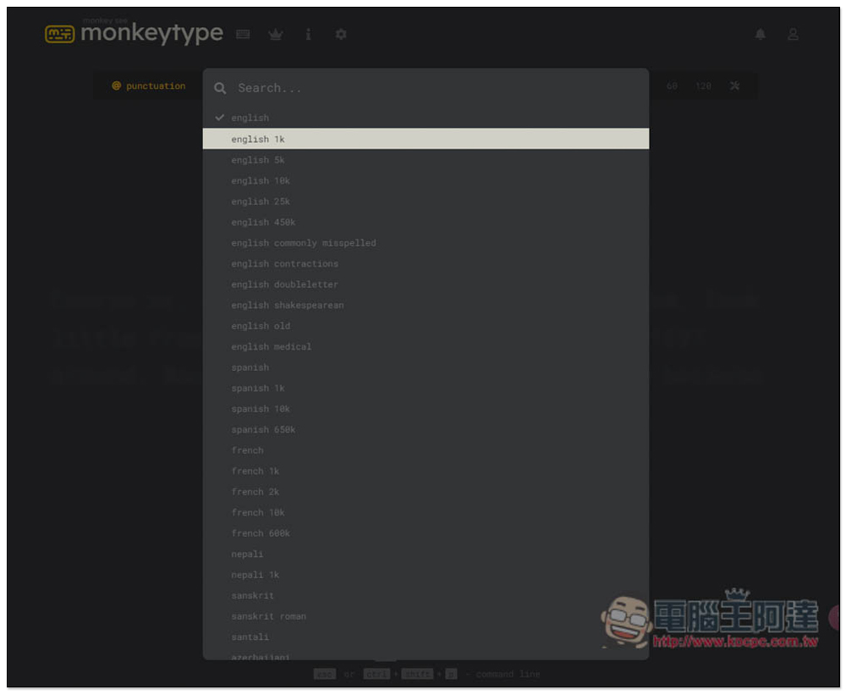Select english contractions
This screenshot has width=846, height=695.
pos(426,263)
